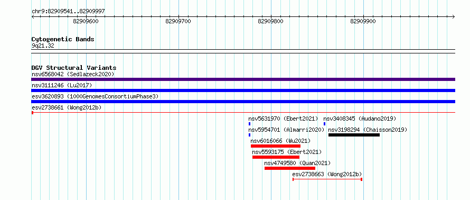
Task: Click label nsv5593175 (Ebert2021)
Action: tap(287, 152)
